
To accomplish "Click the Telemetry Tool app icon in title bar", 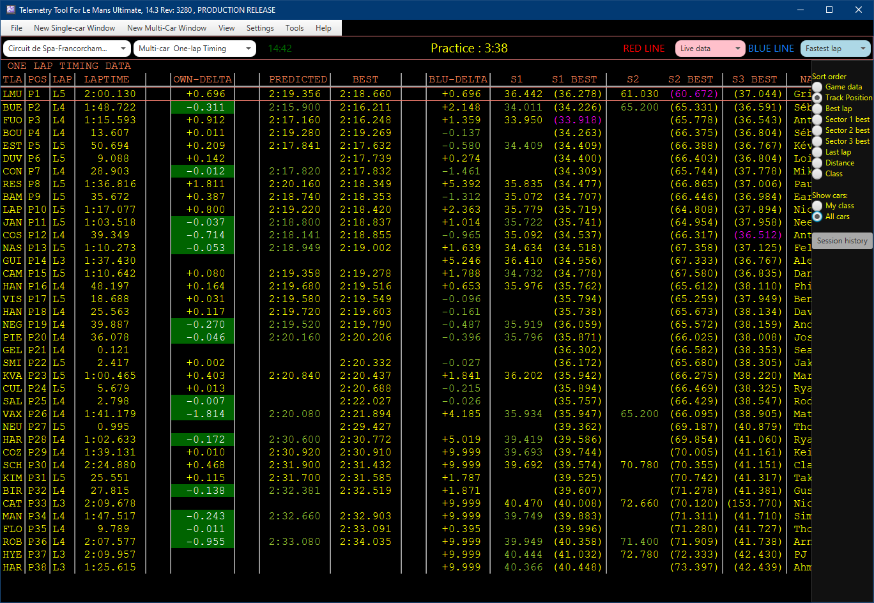I will tap(10, 10).
